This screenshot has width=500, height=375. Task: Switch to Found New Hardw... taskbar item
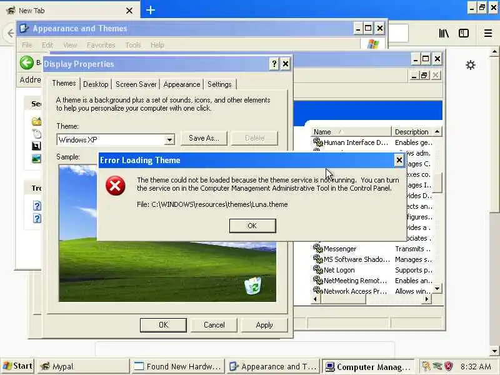pos(177,366)
